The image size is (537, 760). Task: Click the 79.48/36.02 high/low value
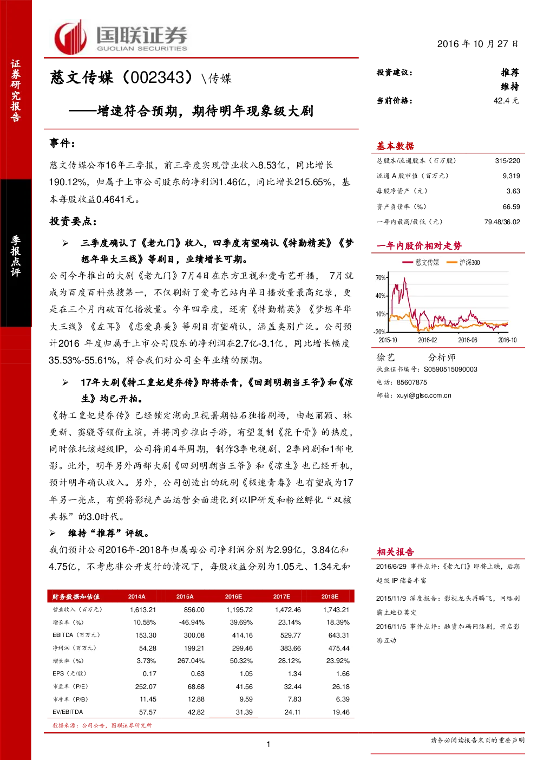(502, 222)
